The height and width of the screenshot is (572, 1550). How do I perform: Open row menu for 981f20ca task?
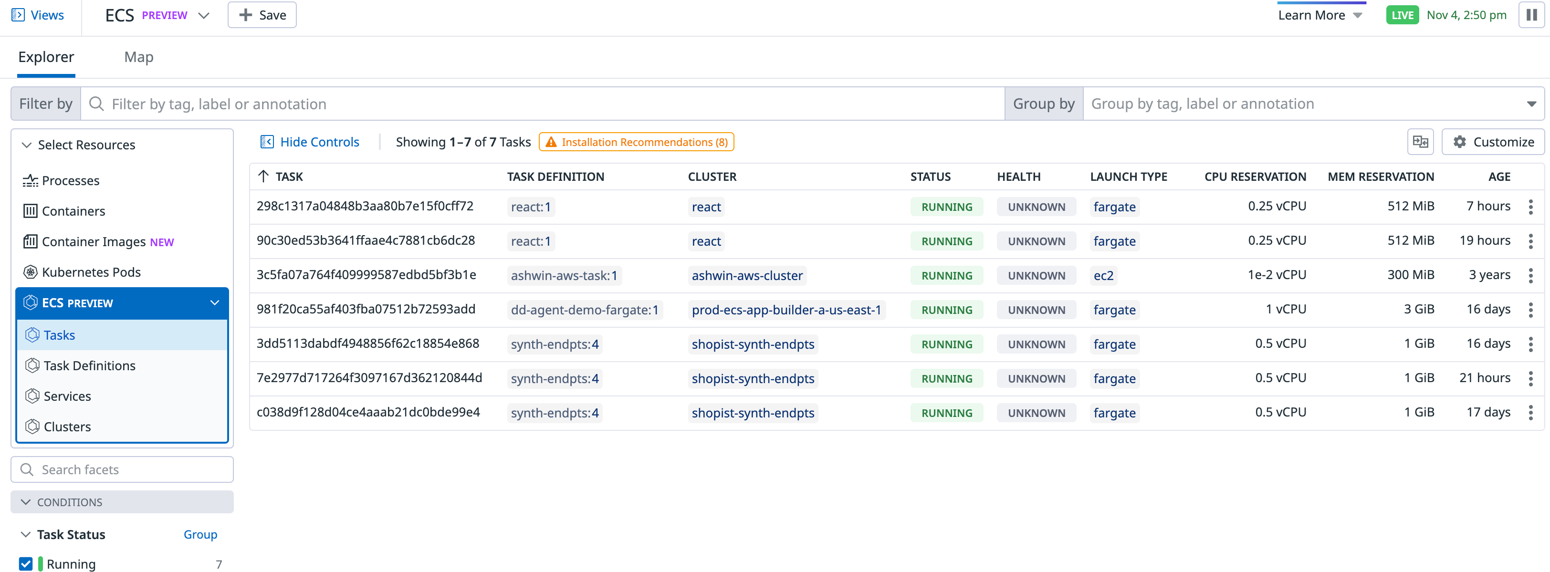click(x=1530, y=310)
